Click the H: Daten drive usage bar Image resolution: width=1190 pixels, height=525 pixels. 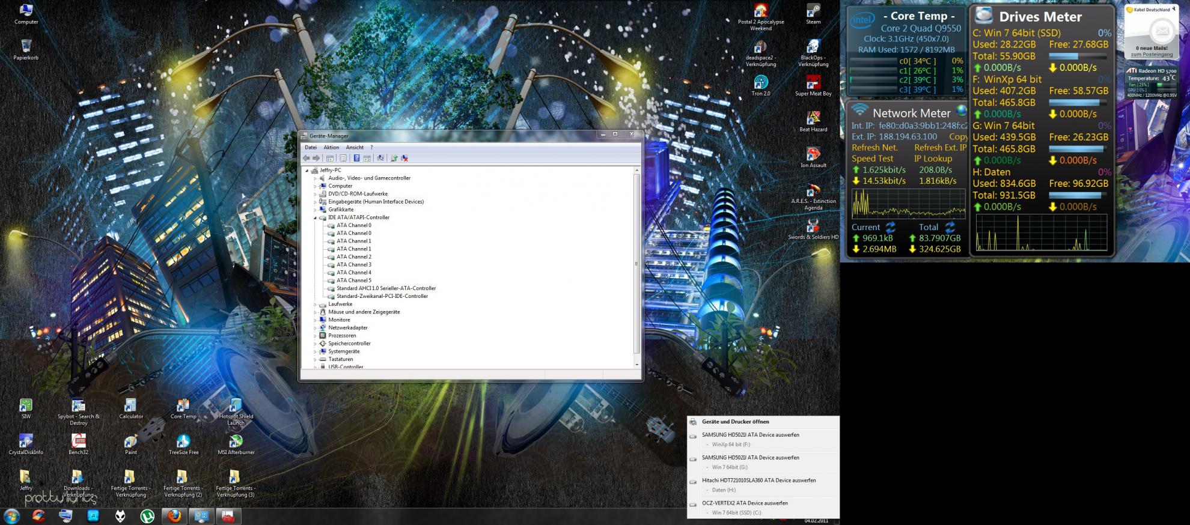1079,195
